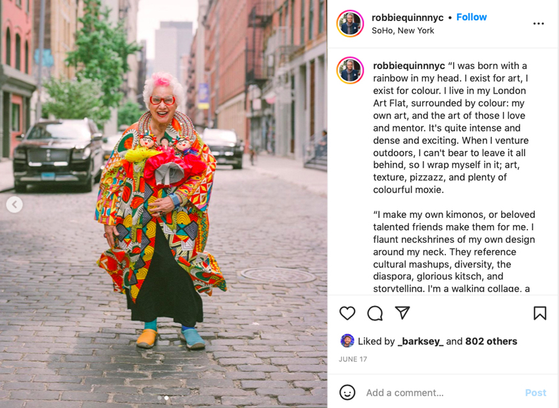Viewport: 559px width, 408px height.
Task: Open the JUNE 17 post date link
Action: (x=352, y=359)
